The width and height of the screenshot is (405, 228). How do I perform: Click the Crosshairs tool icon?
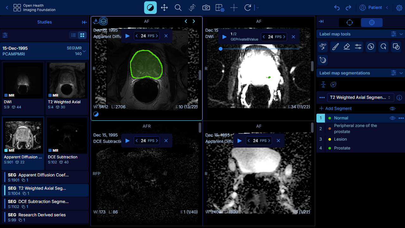pos(234,8)
